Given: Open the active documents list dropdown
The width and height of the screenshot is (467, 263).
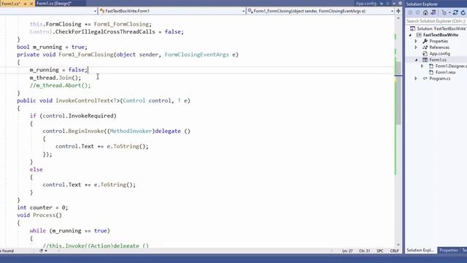Looking at the screenshot, I should pos(394,4).
